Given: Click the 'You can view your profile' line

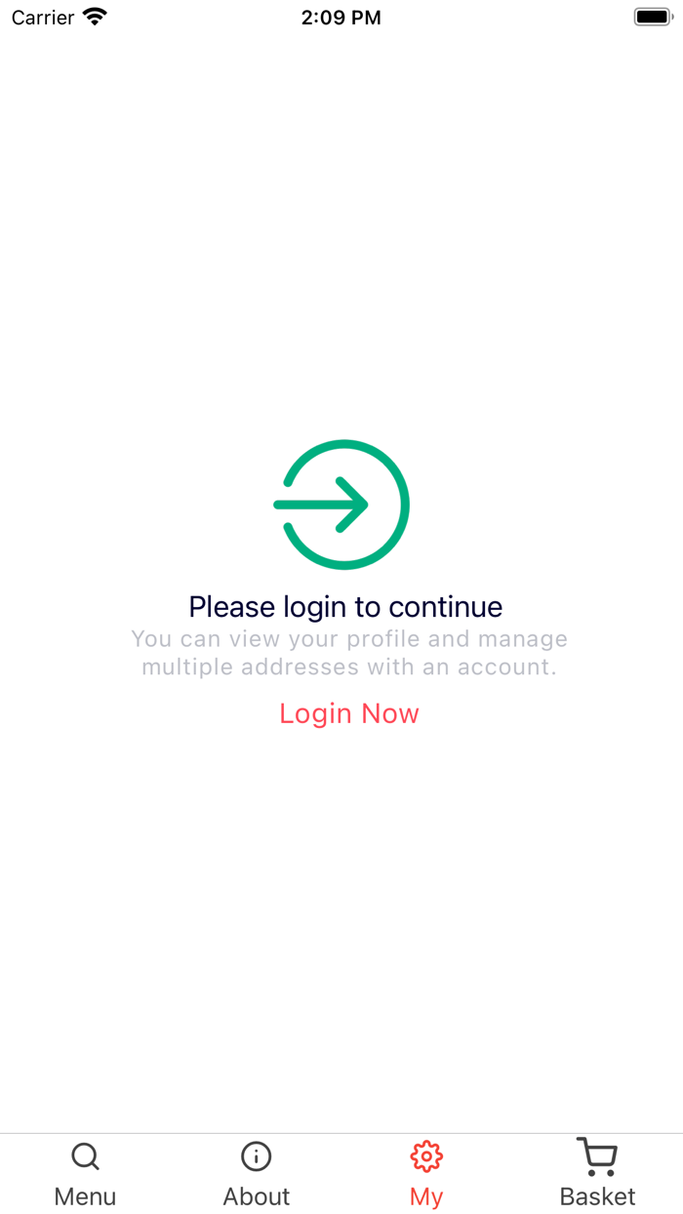Looking at the screenshot, I should (349, 639).
